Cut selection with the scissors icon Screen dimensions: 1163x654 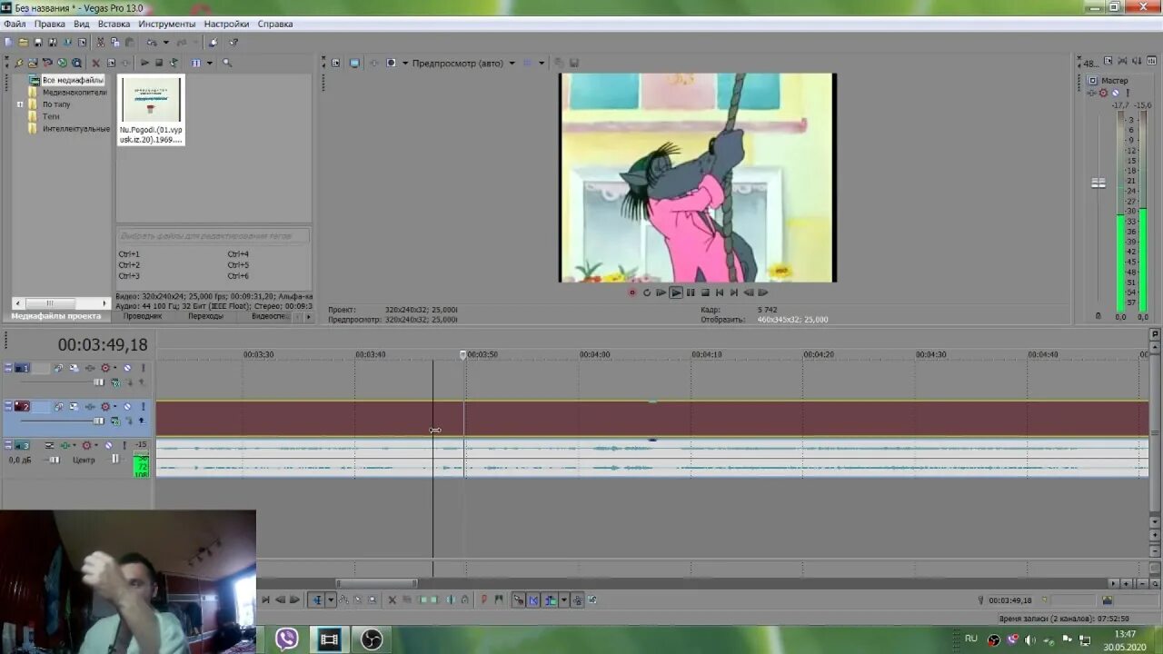coord(100,42)
